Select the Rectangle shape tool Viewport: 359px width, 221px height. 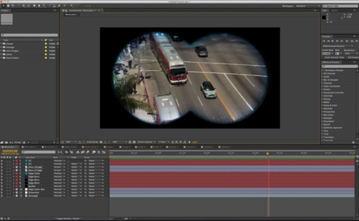tap(34, 6)
